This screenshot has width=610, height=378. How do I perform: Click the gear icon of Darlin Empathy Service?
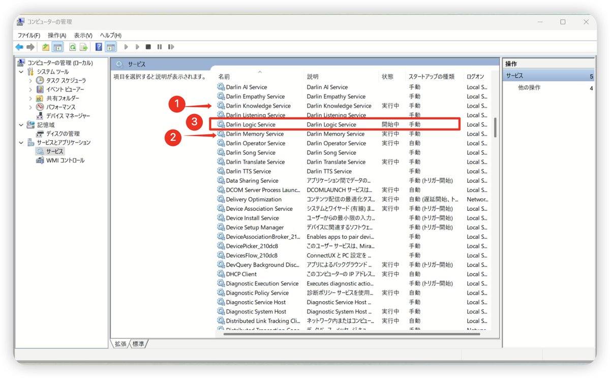point(221,97)
